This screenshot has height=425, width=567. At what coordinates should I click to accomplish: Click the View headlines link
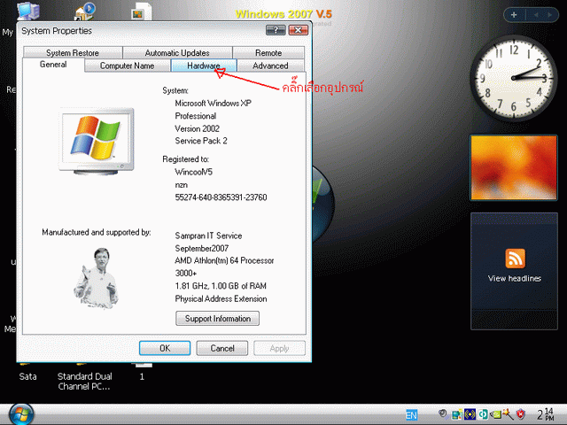(x=514, y=278)
